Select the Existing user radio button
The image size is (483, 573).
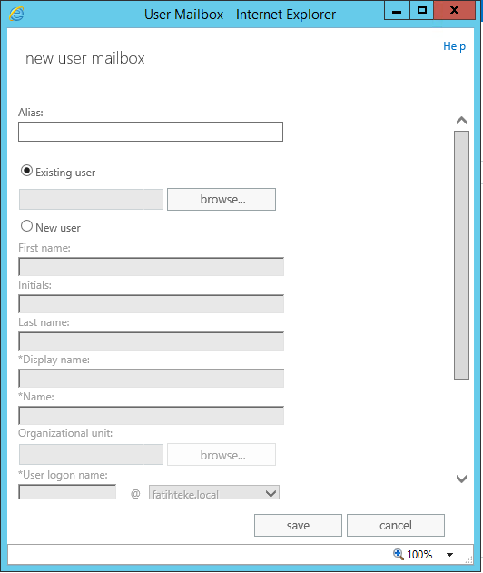coord(26,171)
